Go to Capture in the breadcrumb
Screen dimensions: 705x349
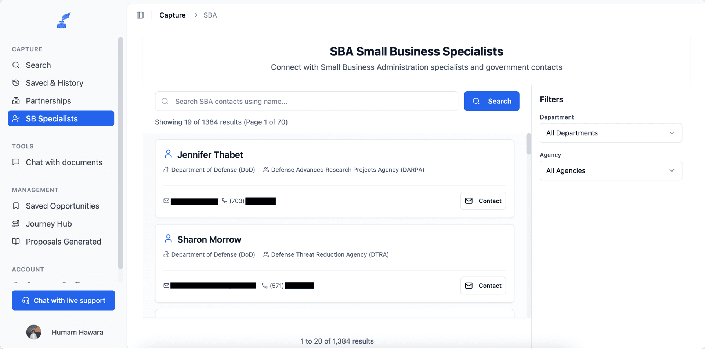click(x=172, y=15)
